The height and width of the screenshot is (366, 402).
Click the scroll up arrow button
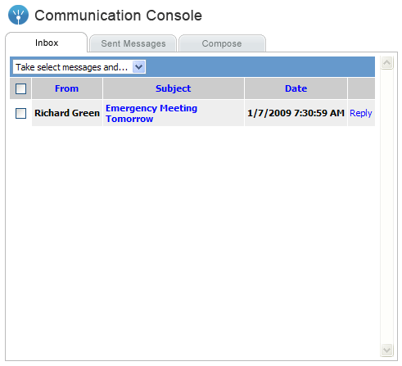386,63
